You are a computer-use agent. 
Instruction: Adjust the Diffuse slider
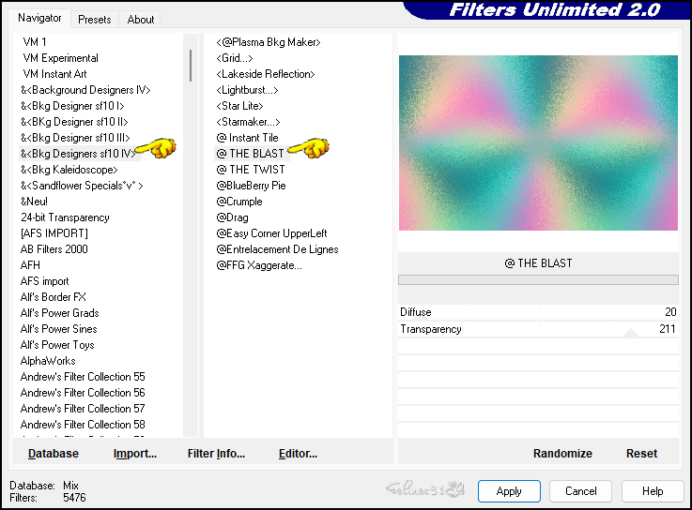pyautogui.click(x=538, y=312)
